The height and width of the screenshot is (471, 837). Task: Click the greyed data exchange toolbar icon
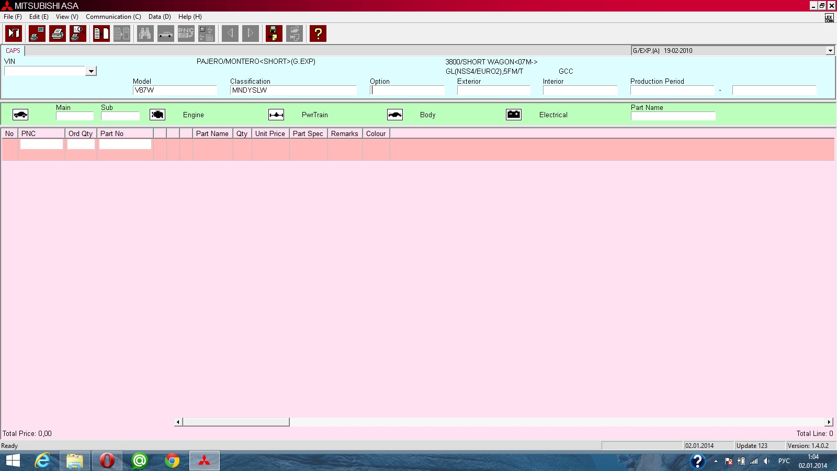pos(207,33)
